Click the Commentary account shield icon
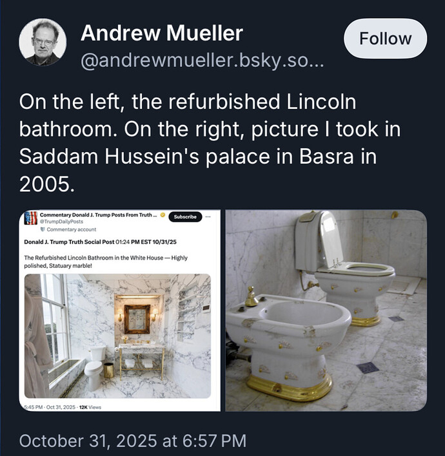Screen dimensions: 445x456 [43, 229]
